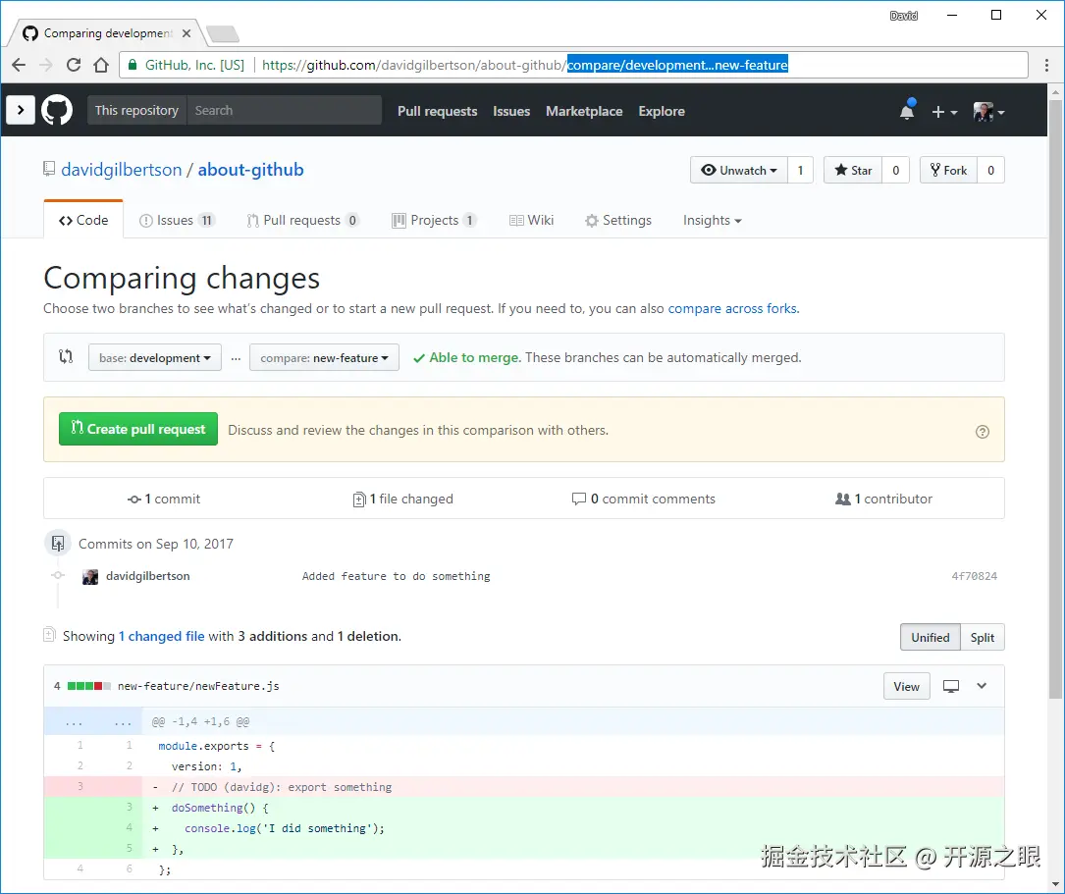This screenshot has width=1065, height=894.
Task: Switch to the Settings tab
Action: (x=618, y=221)
